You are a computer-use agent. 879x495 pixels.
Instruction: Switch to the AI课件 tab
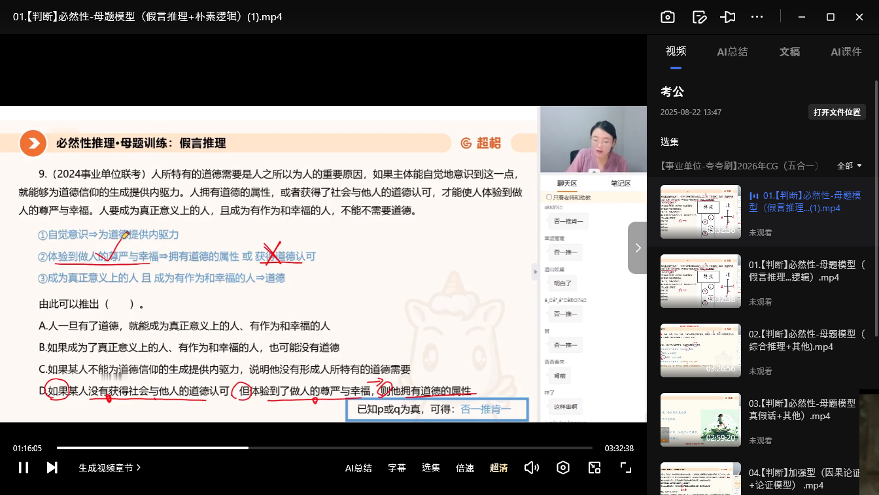pyautogui.click(x=846, y=52)
